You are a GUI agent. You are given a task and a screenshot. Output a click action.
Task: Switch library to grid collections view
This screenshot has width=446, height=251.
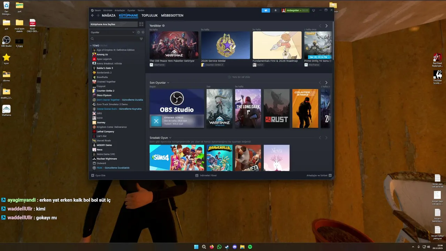[x=141, y=24]
